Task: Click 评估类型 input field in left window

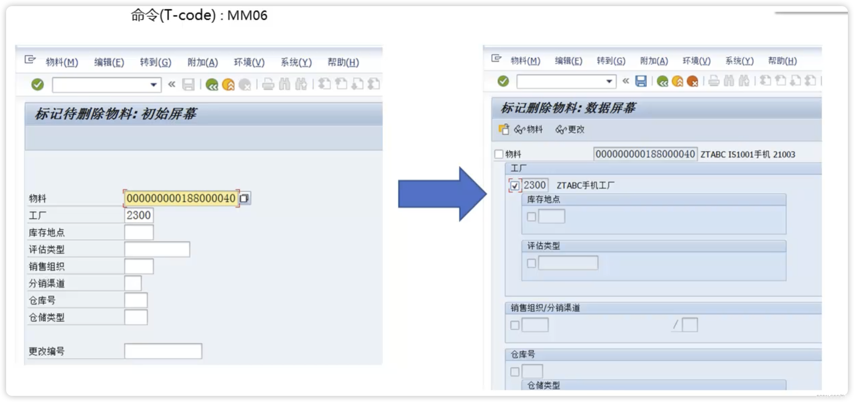Action: click(x=157, y=249)
